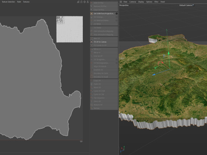
Task: Click the Cycle UV CCW icon
Action: pyautogui.click(x=91, y=91)
